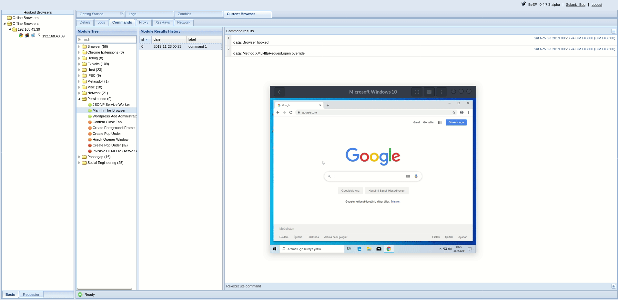Click the back arrow in VM viewer title bar

(x=279, y=92)
